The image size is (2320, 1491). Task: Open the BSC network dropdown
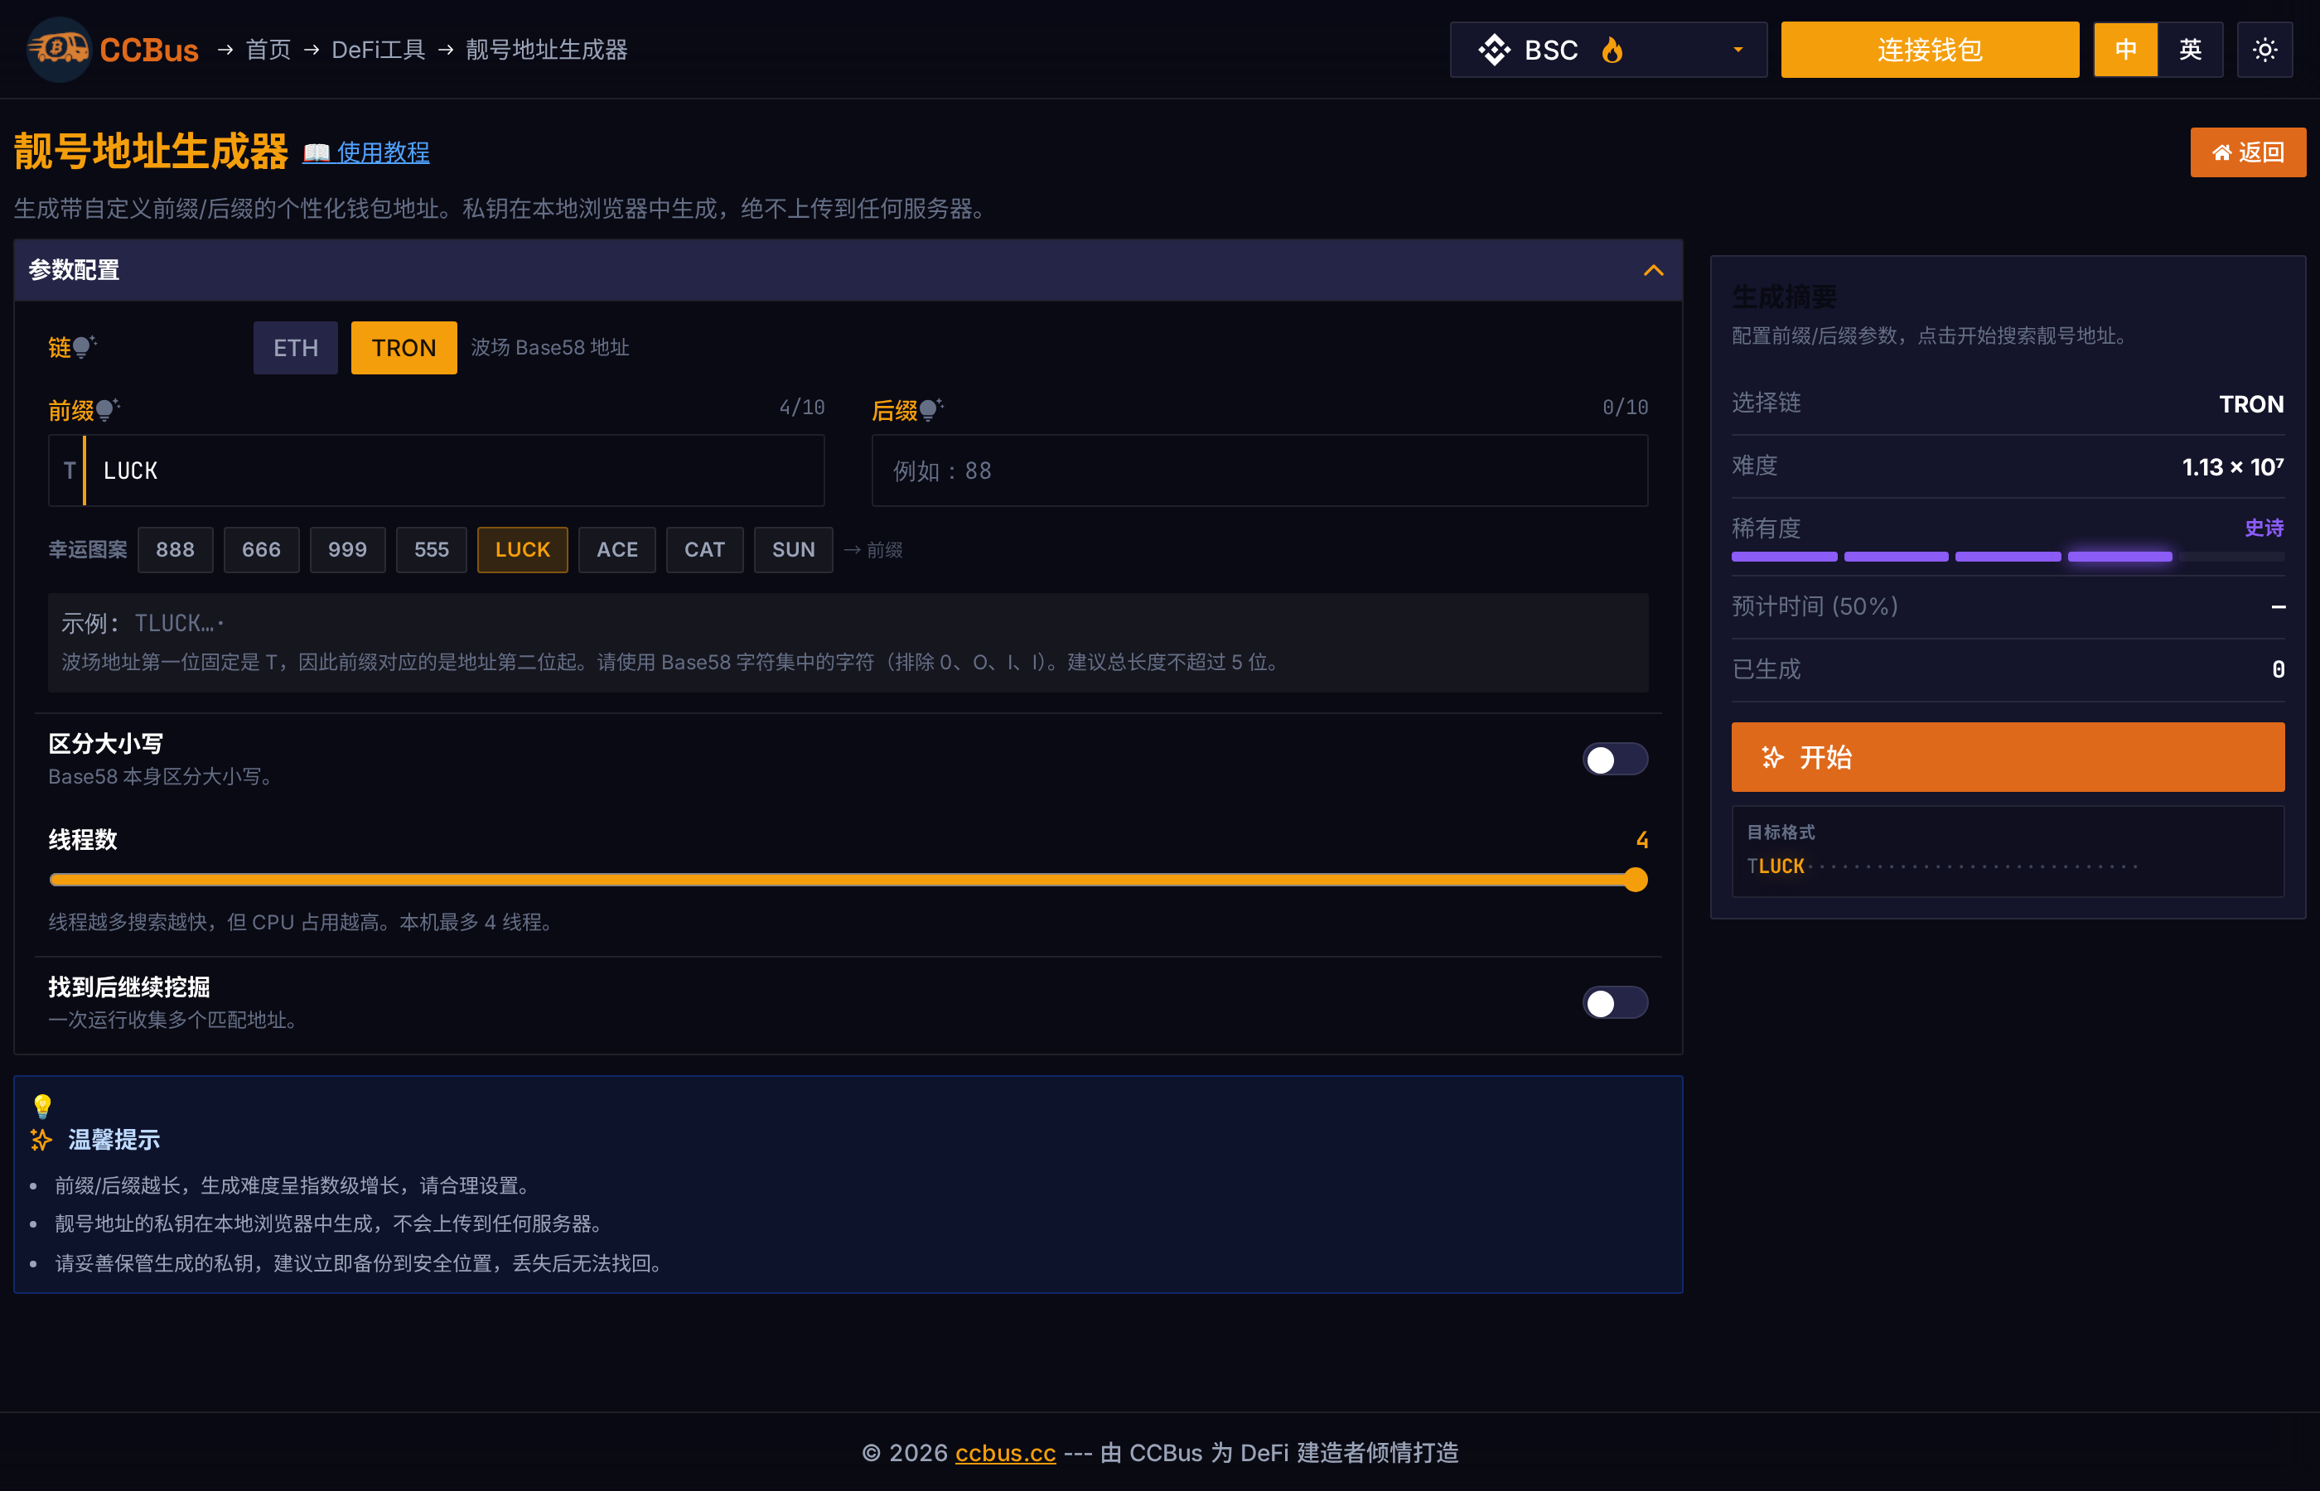pyautogui.click(x=1608, y=50)
